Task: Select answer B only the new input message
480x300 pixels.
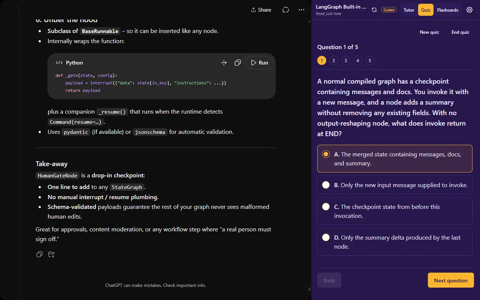Action: click(395, 185)
